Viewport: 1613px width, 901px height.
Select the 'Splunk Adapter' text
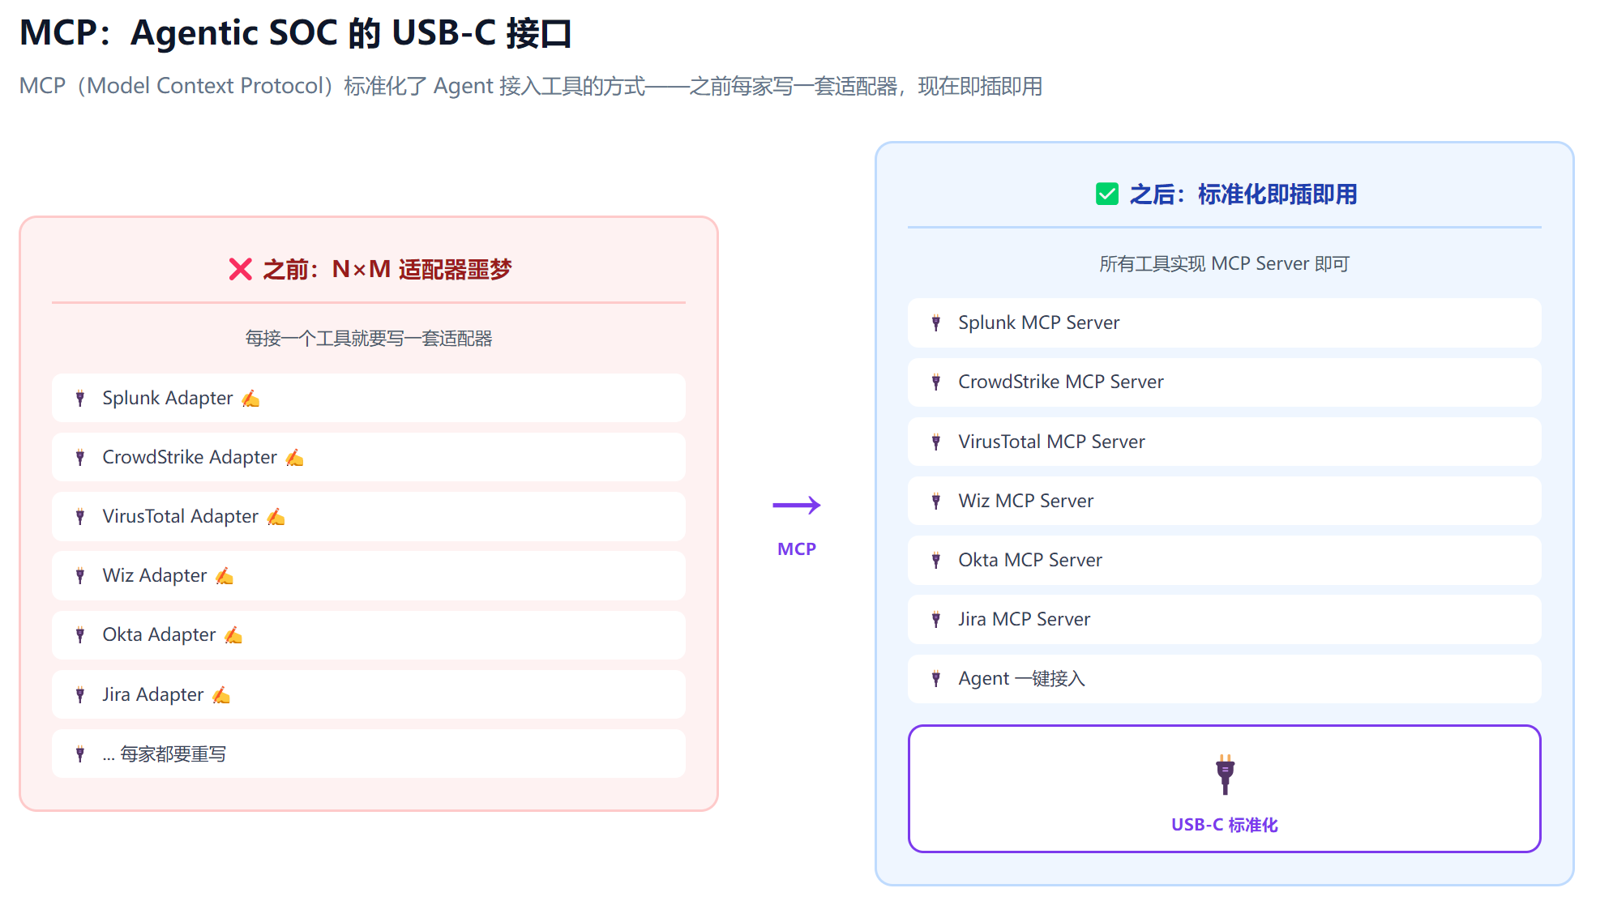(x=168, y=398)
